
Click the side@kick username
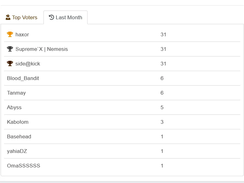(x=28, y=64)
